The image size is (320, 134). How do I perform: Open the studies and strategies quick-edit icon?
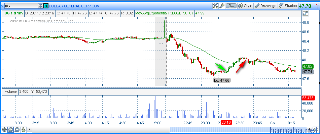[216, 6]
